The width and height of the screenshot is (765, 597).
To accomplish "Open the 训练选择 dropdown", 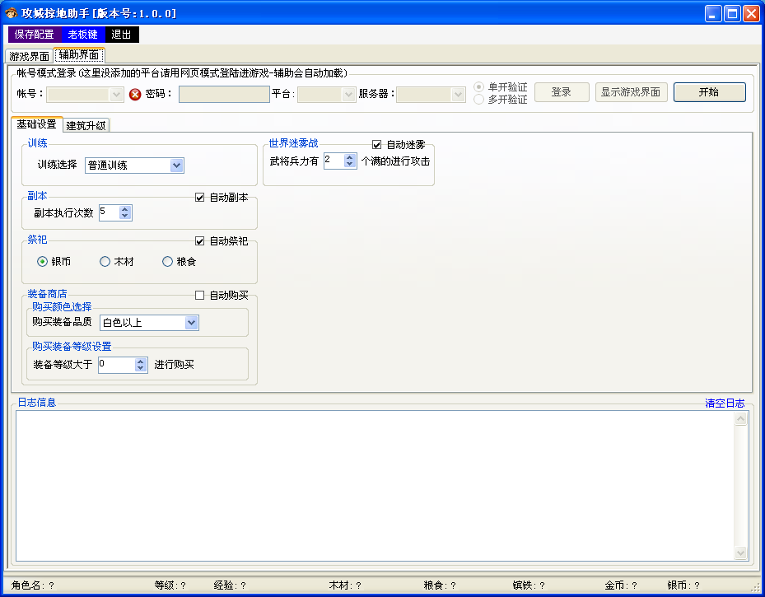I will point(176,166).
